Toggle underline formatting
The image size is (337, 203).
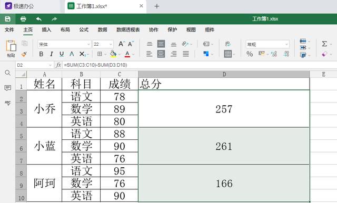62,54
